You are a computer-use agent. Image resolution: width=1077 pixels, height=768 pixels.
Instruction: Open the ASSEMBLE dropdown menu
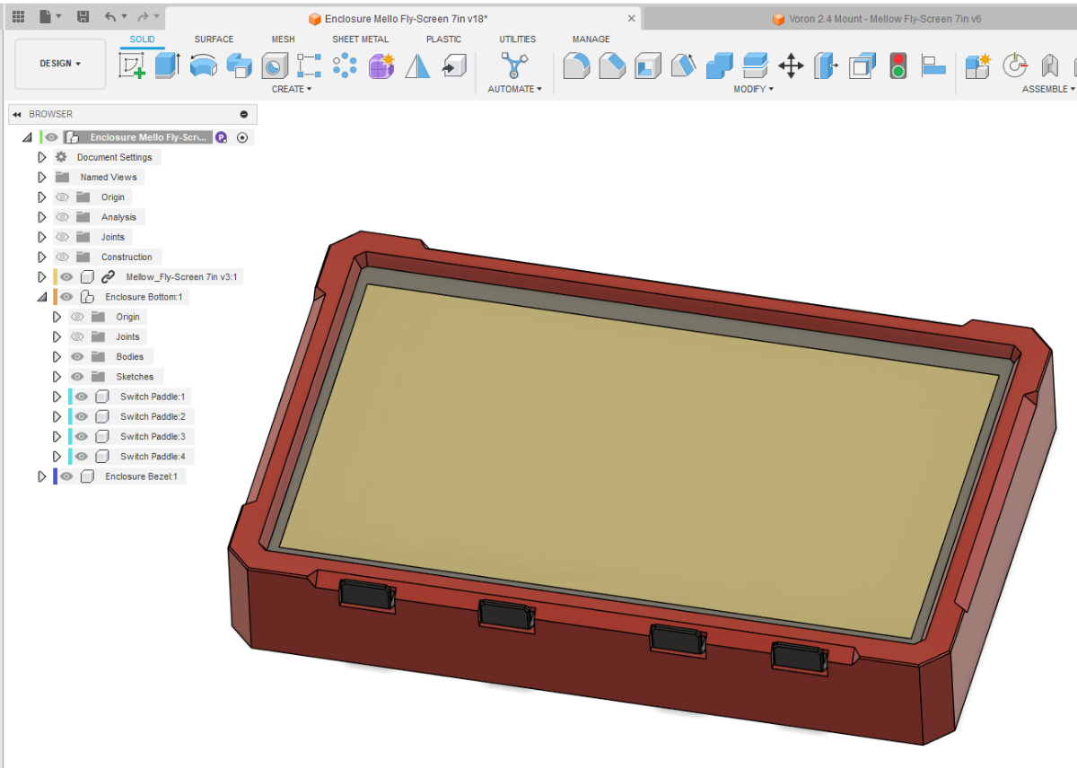[1048, 89]
